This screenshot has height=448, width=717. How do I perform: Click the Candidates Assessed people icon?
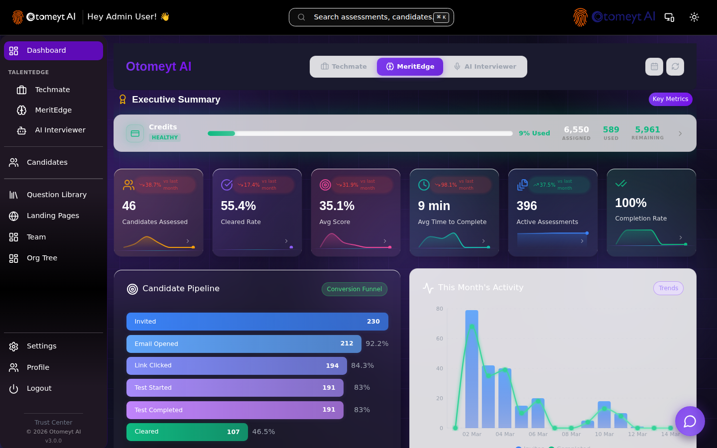click(128, 185)
